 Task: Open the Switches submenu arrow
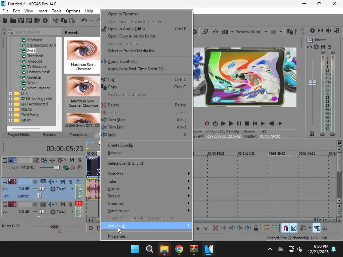(x=189, y=174)
